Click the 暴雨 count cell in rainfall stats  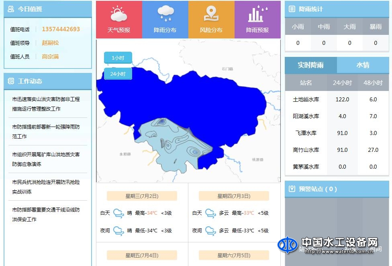375,43
